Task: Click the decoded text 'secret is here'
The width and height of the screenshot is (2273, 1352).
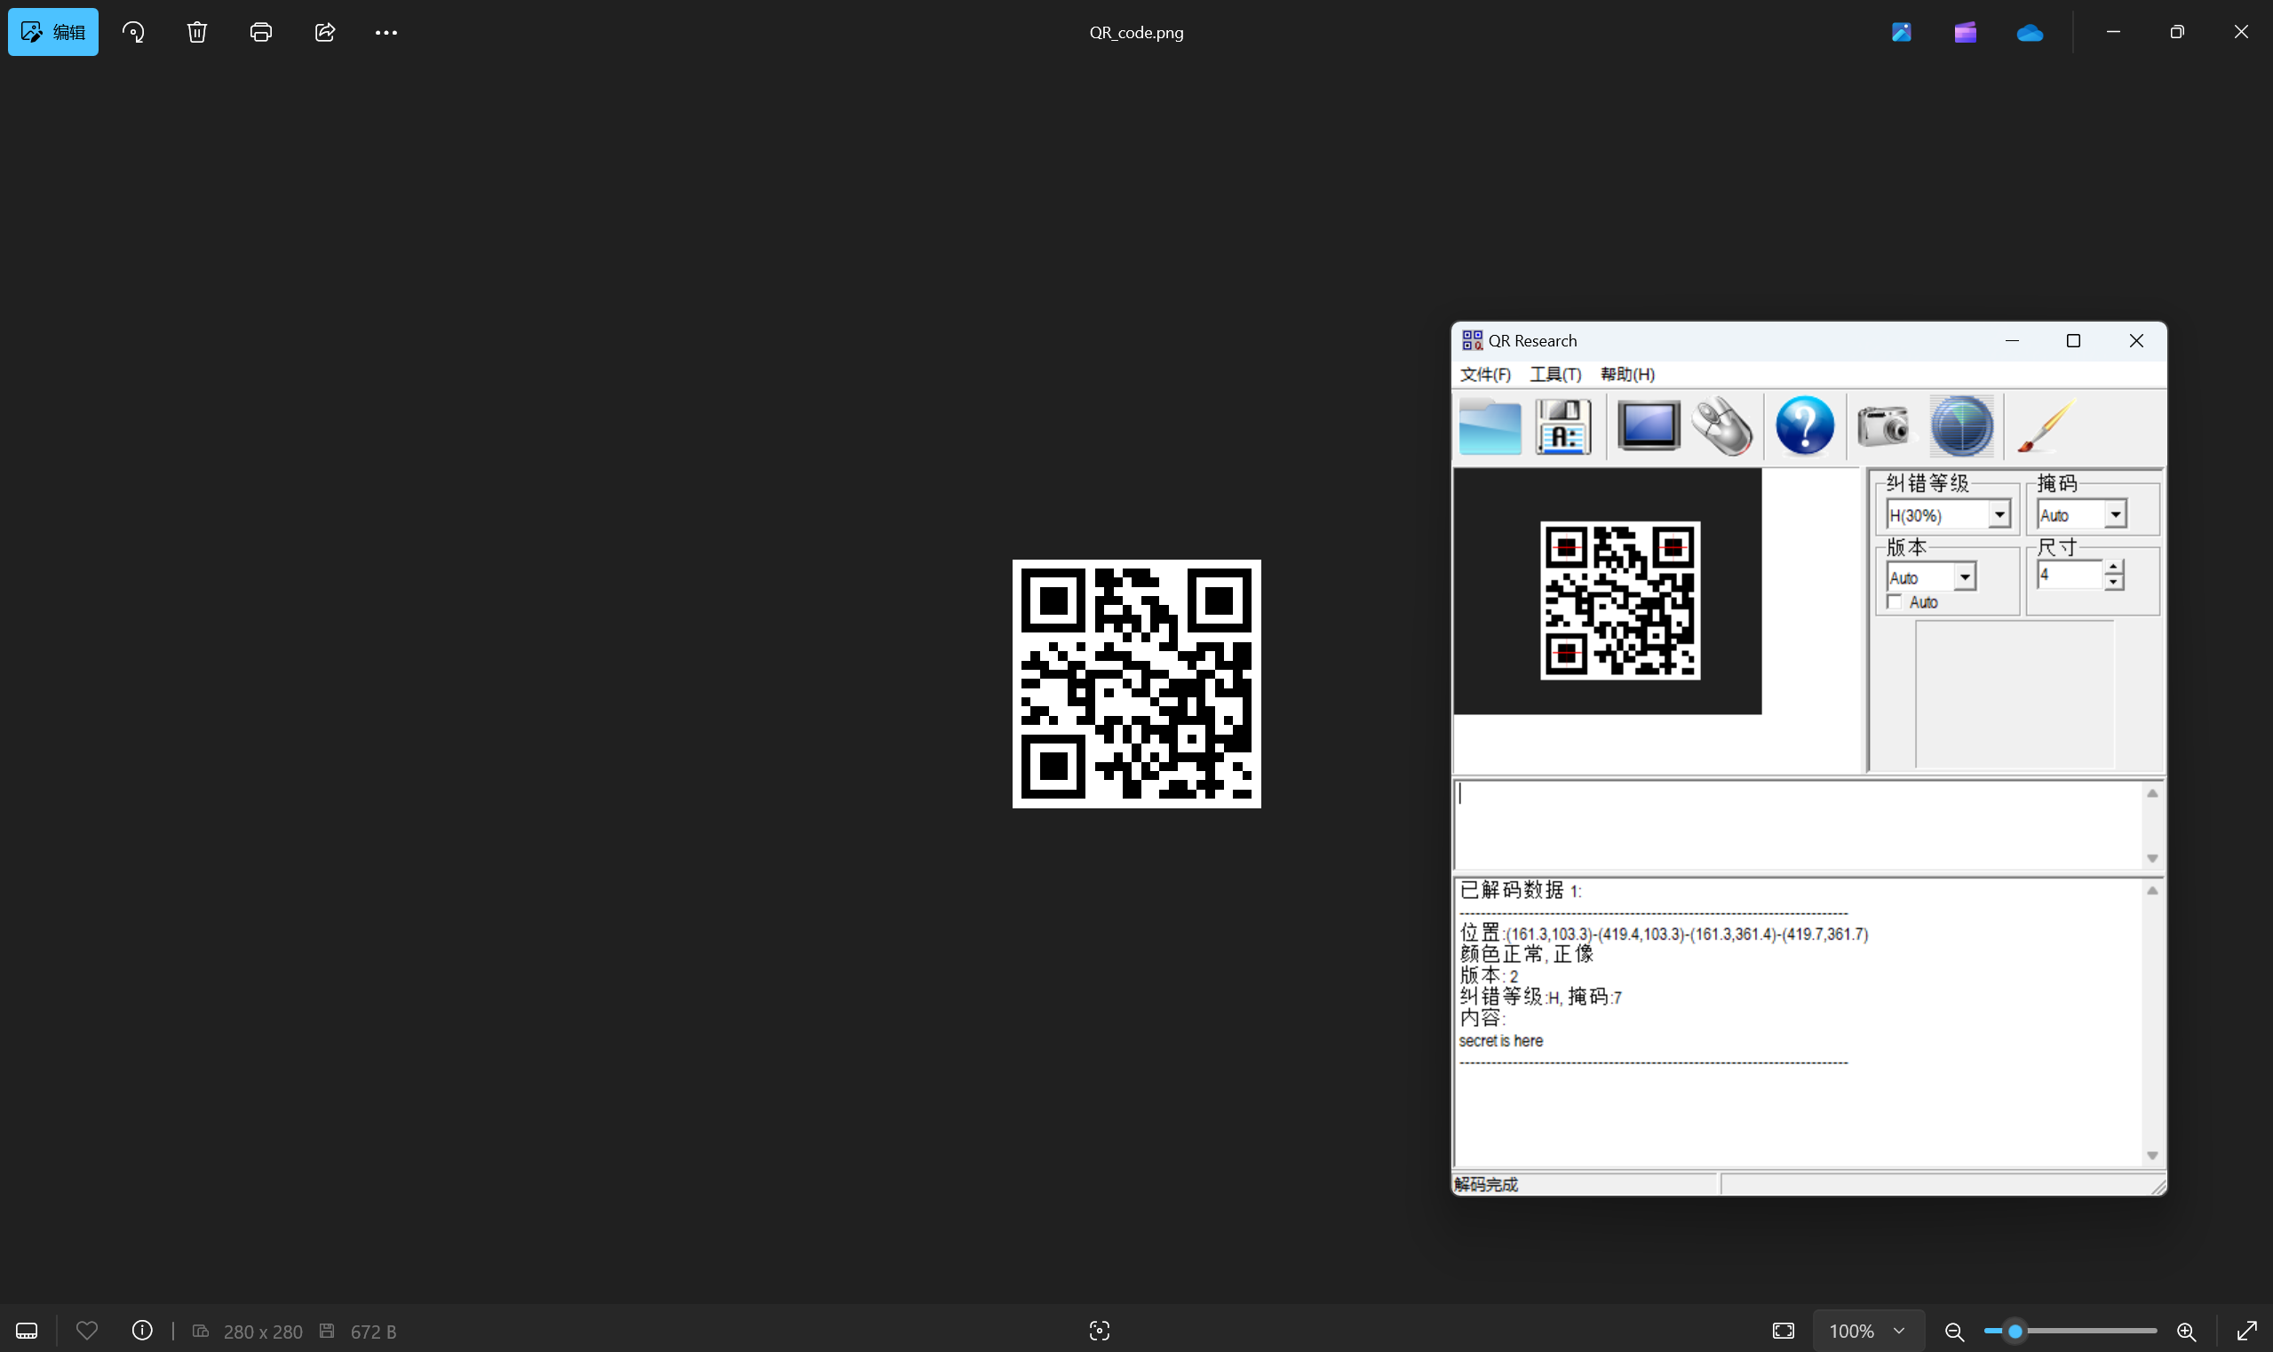Action: click(1500, 1040)
